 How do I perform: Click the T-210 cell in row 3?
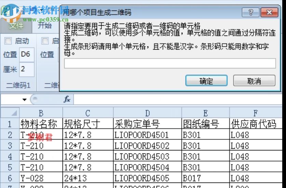41,146
